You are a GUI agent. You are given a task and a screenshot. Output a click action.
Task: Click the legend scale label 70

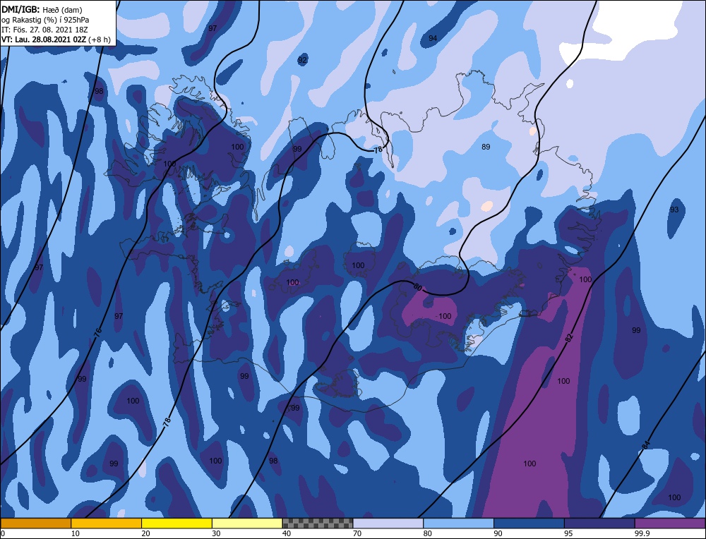click(357, 533)
